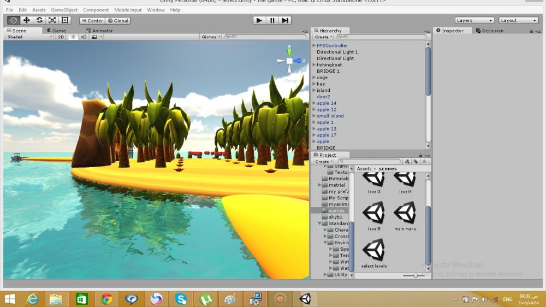This screenshot has height=307, width=546.
Task: Select the select levels scene asset
Action: pyautogui.click(x=374, y=253)
